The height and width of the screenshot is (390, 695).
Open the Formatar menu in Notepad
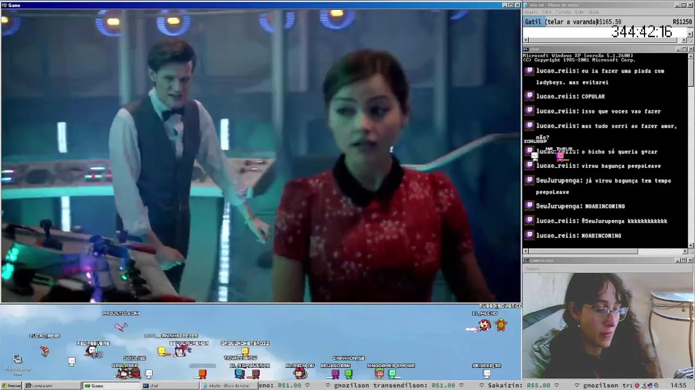564,12
